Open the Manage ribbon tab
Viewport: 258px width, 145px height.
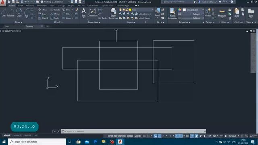coord(61,6)
